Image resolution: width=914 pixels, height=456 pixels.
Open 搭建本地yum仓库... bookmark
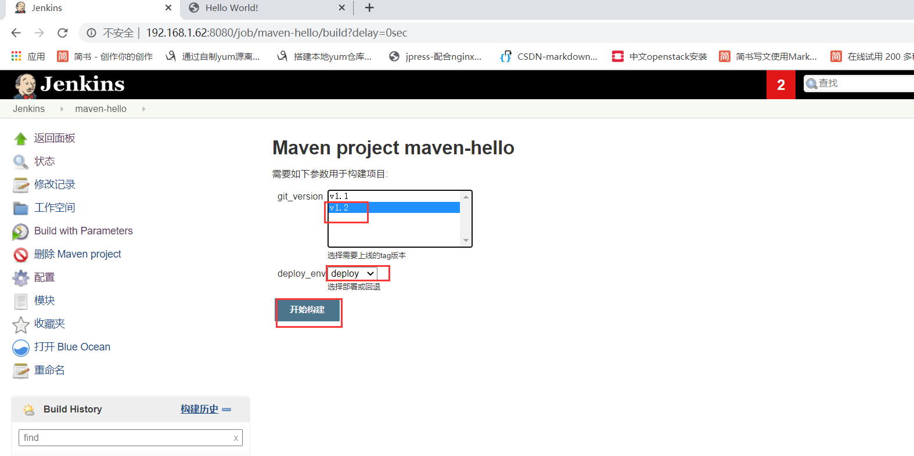click(325, 56)
